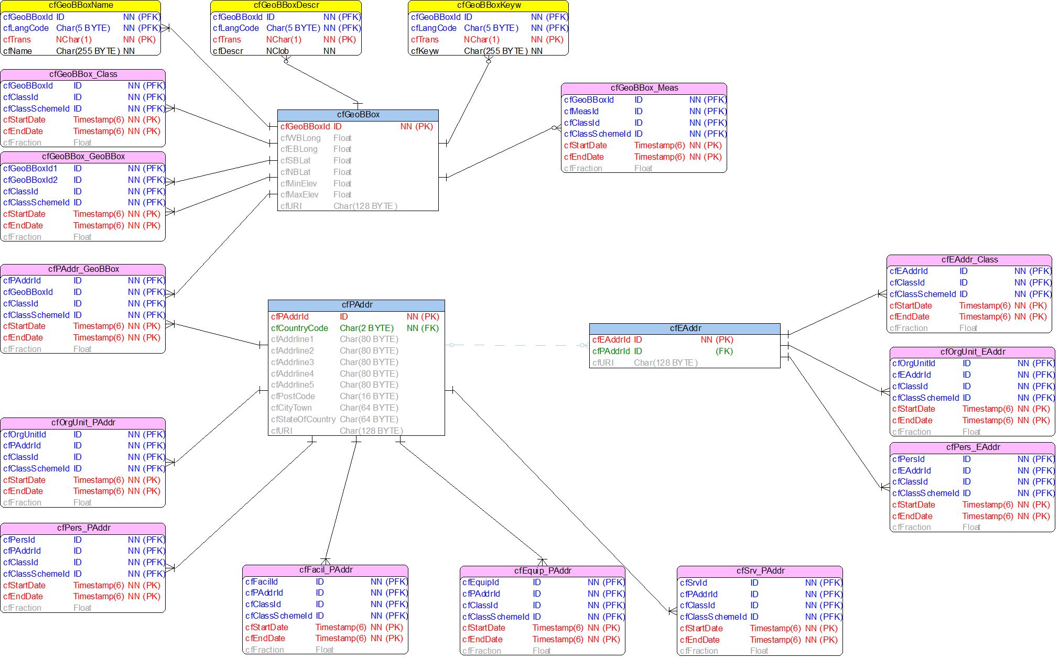The width and height of the screenshot is (1059, 659).
Task: Click the cfPAddr entity title bar
Action: (357, 305)
